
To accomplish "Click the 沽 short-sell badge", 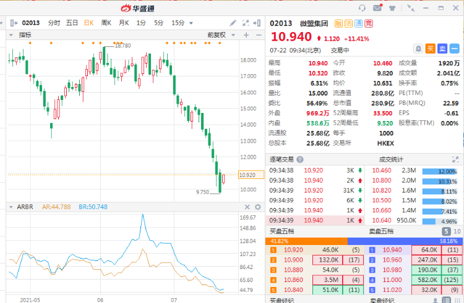I will [x=348, y=23].
